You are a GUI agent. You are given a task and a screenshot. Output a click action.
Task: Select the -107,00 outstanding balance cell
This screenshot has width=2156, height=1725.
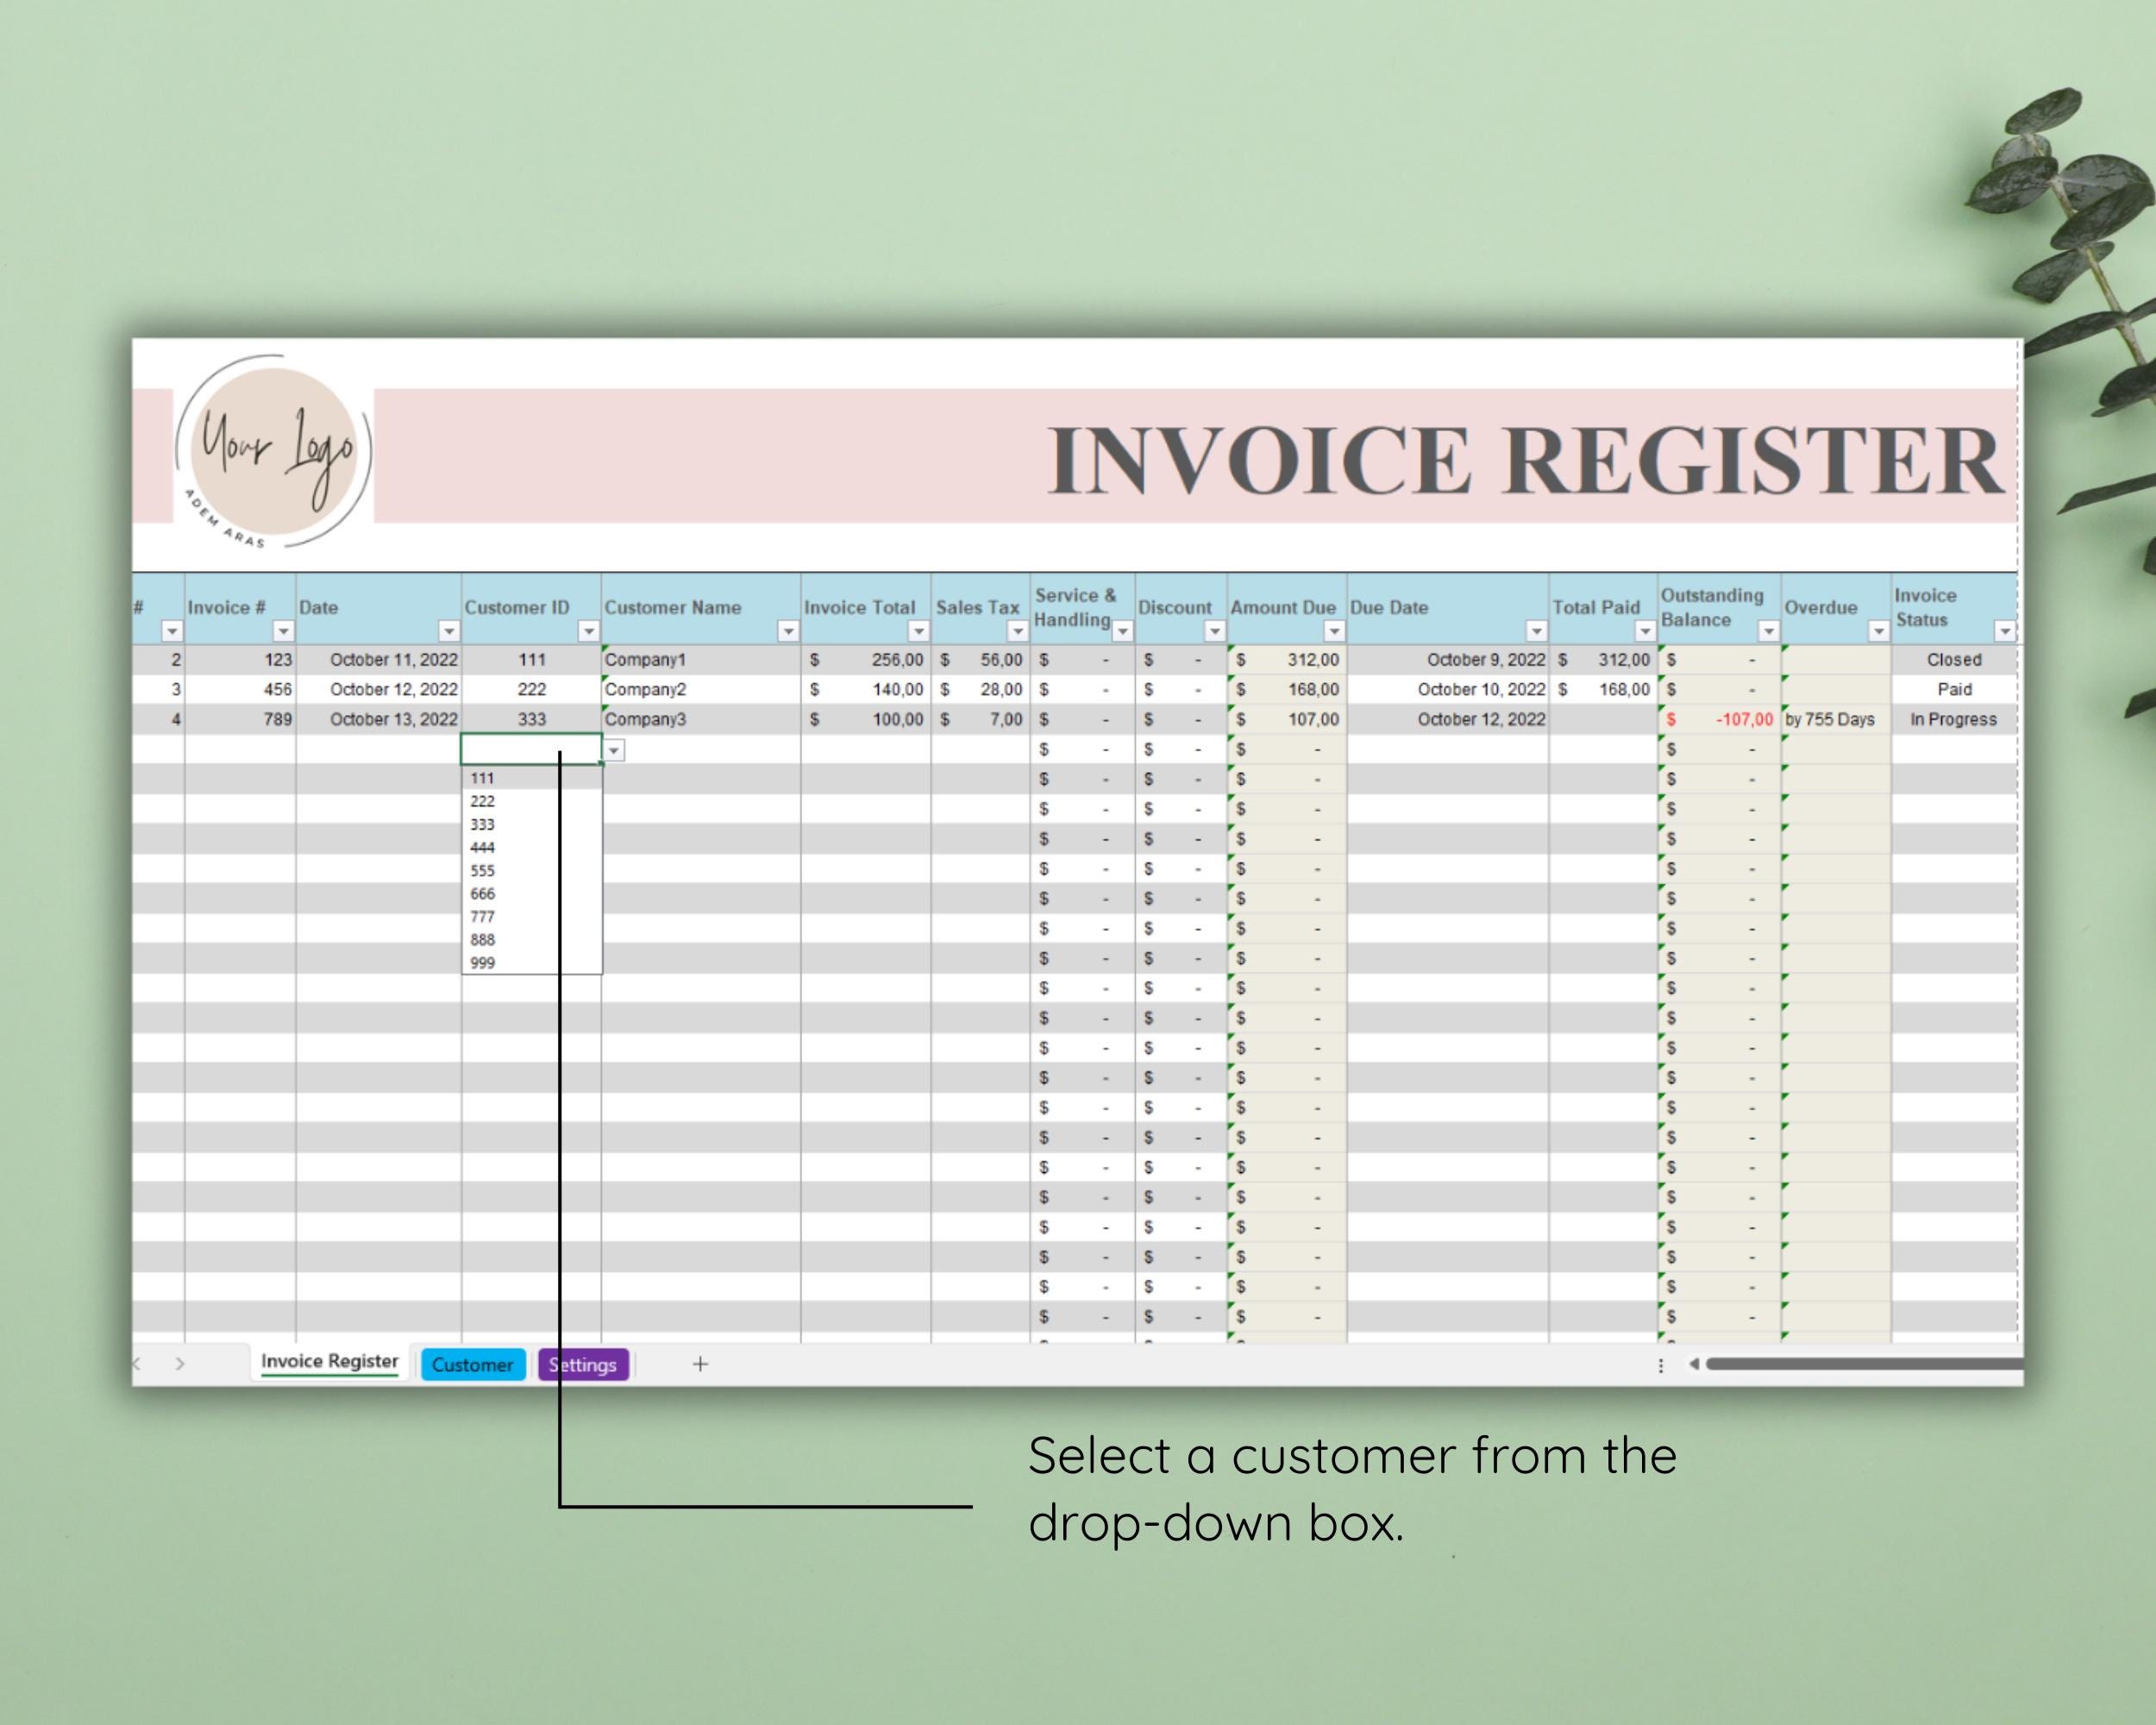click(1719, 719)
